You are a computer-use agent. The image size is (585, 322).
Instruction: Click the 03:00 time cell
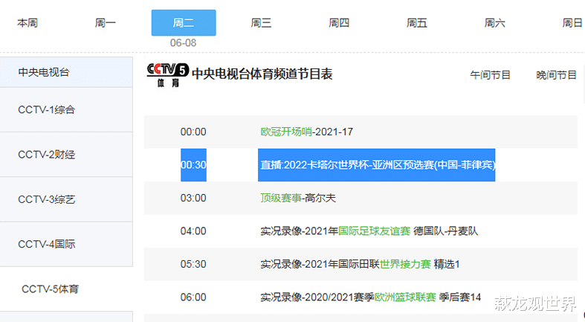coord(193,198)
